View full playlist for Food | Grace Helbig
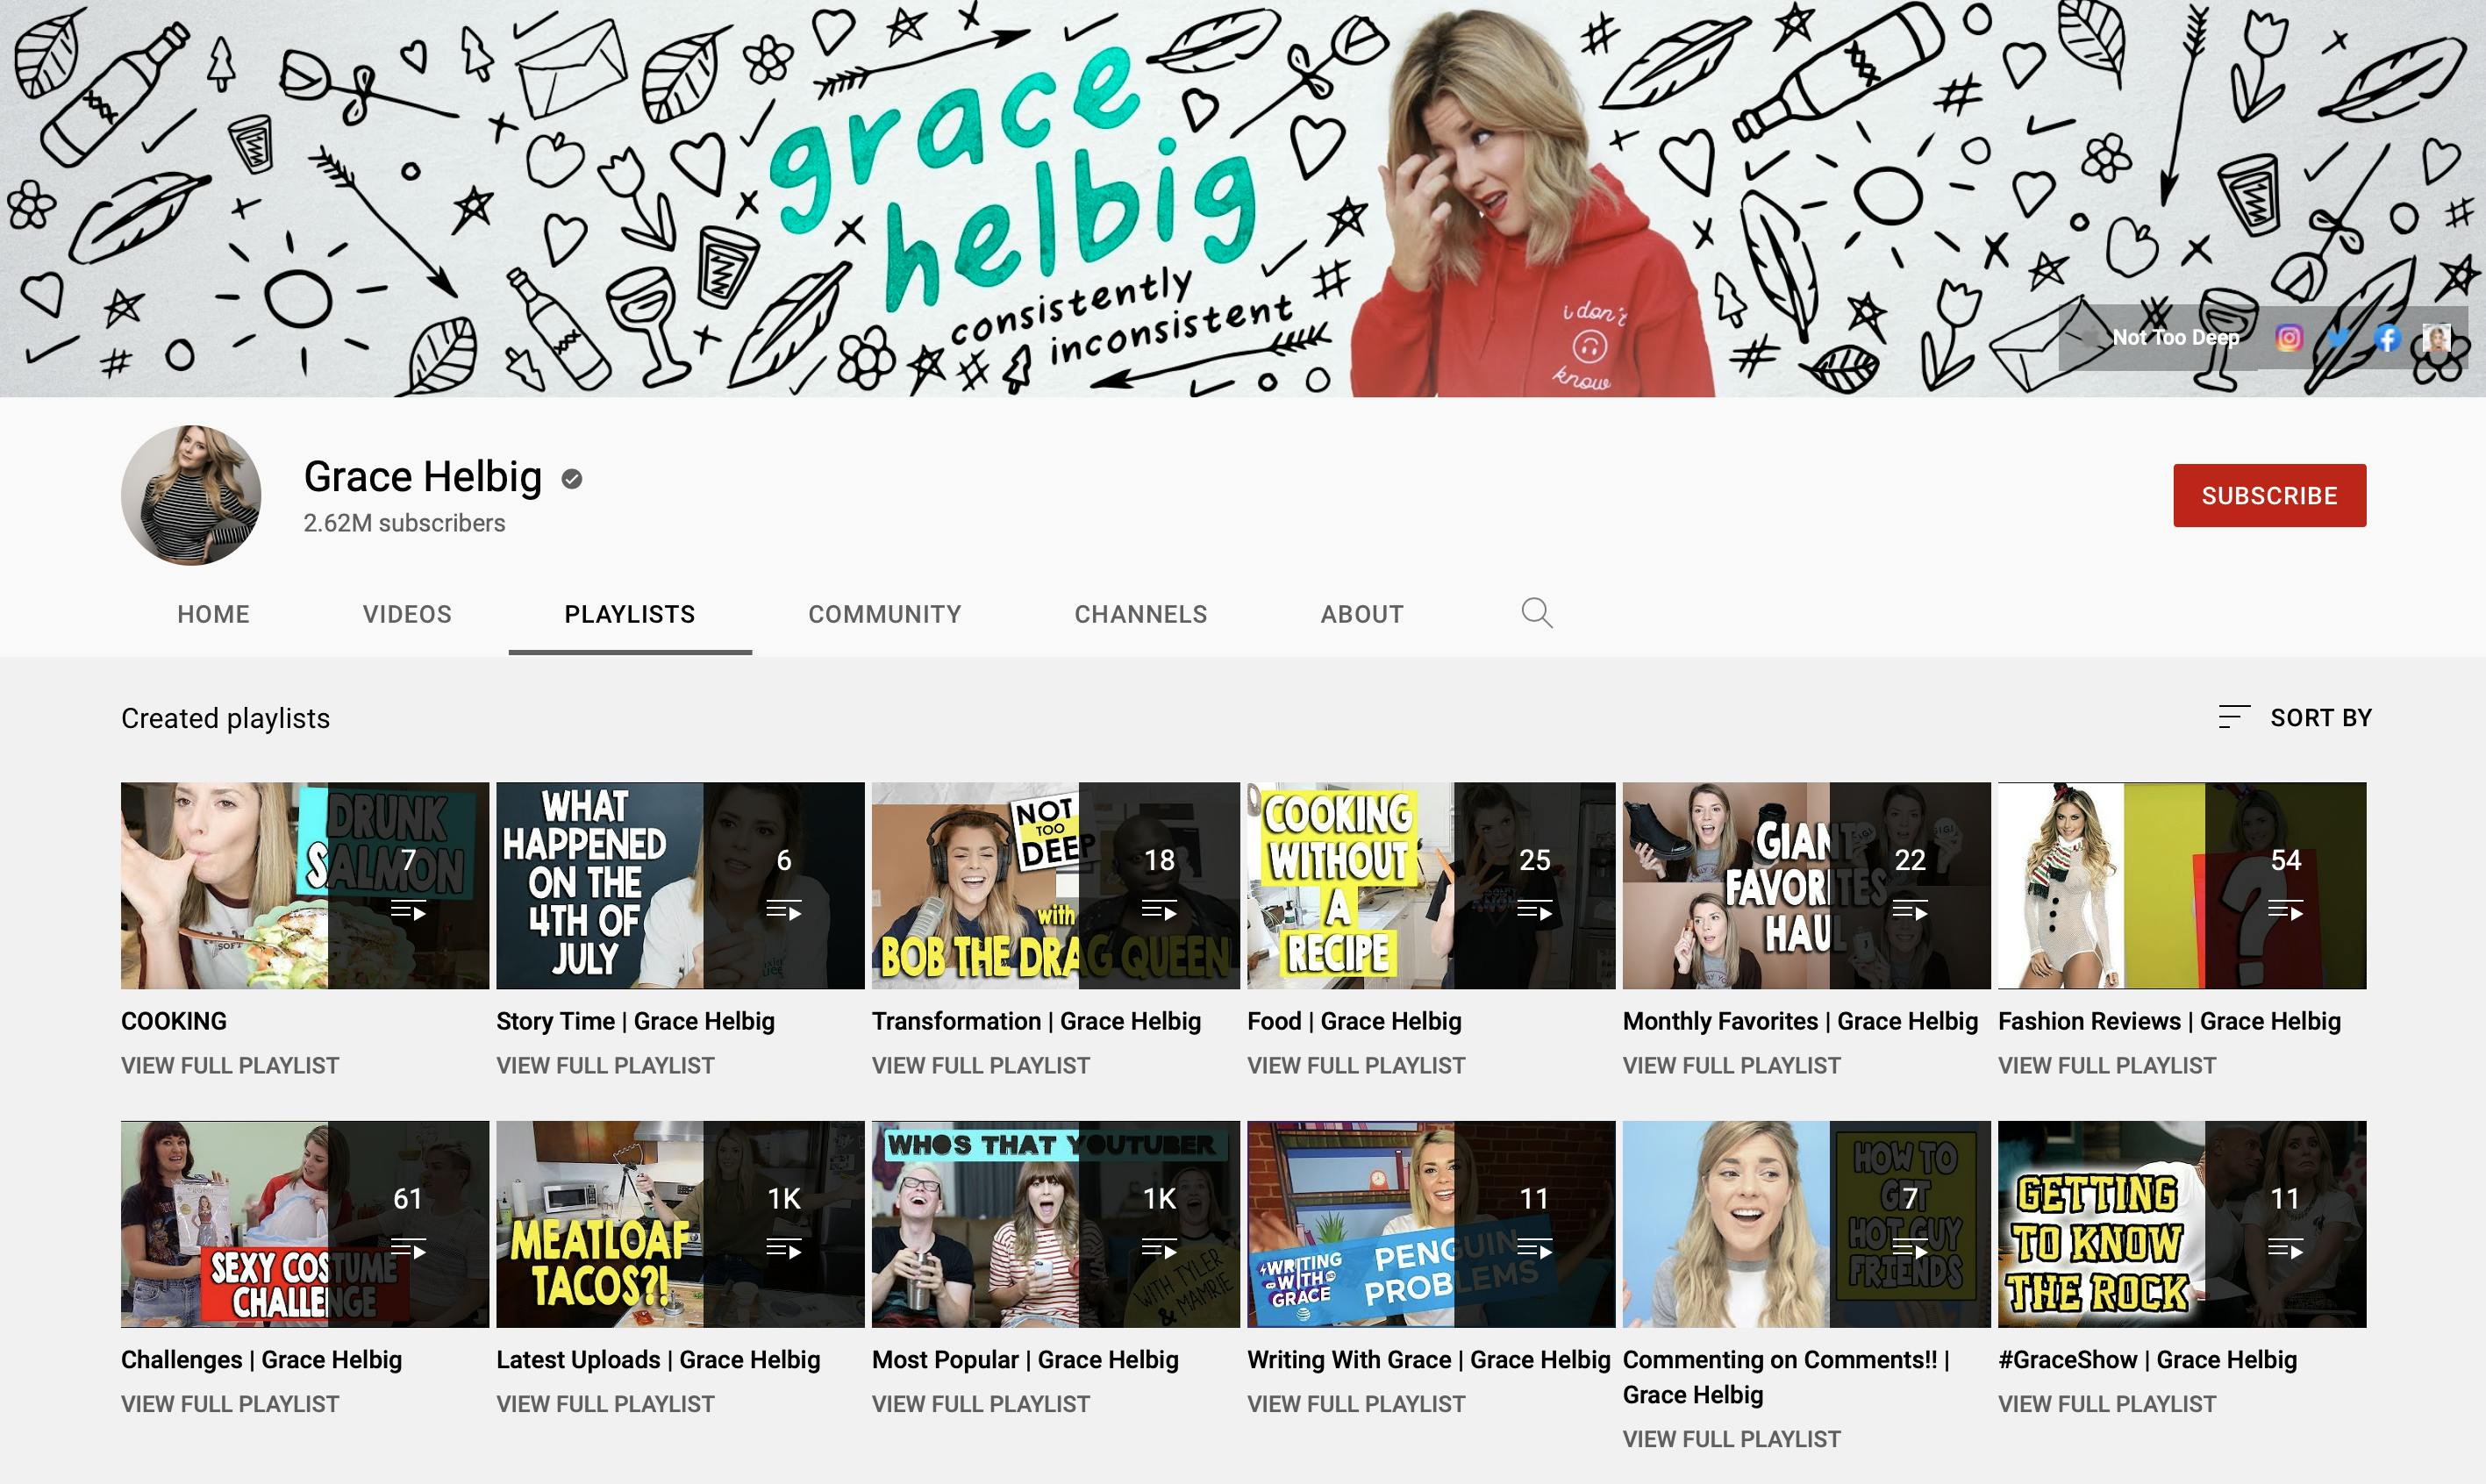 1356,1065
